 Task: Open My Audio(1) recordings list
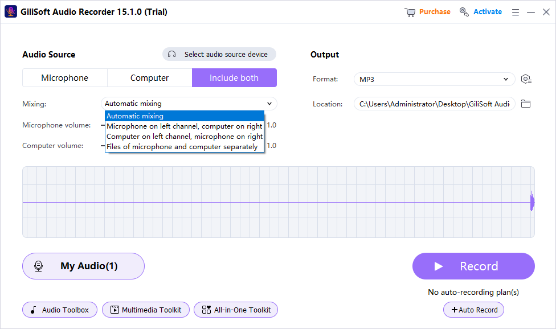(x=83, y=266)
